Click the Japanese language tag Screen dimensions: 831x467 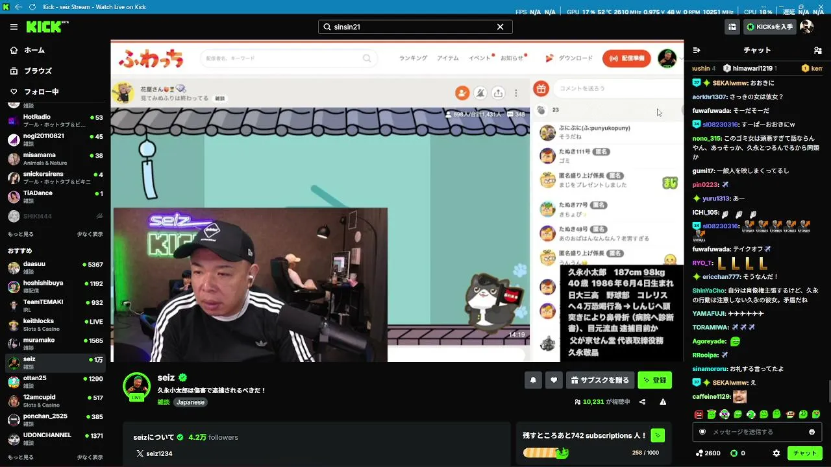pos(190,402)
